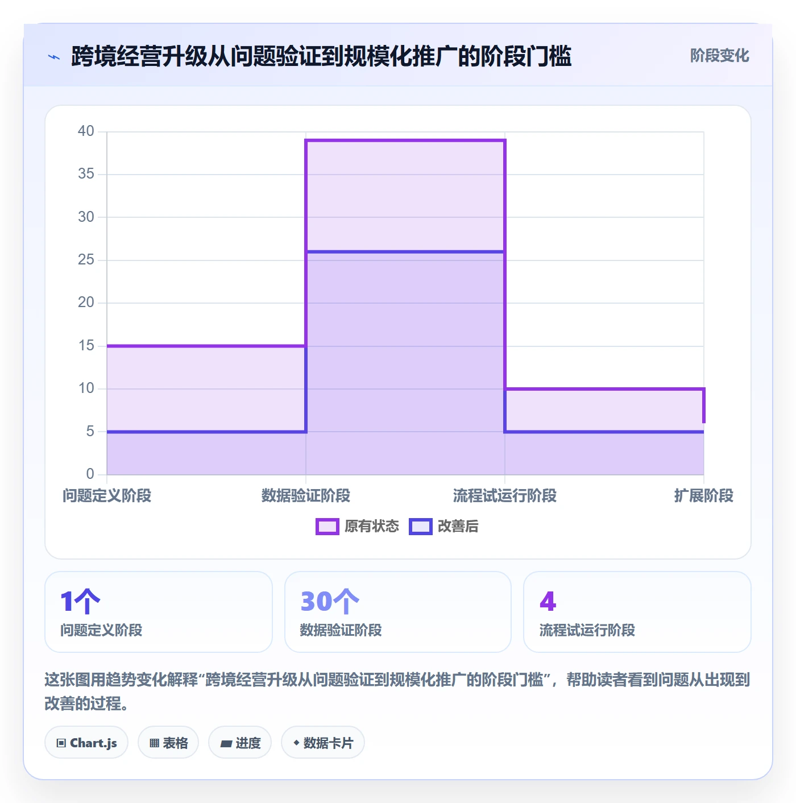This screenshot has height=803, width=796.
Task: Click the 扩展阶段 x-axis label
Action: [704, 496]
